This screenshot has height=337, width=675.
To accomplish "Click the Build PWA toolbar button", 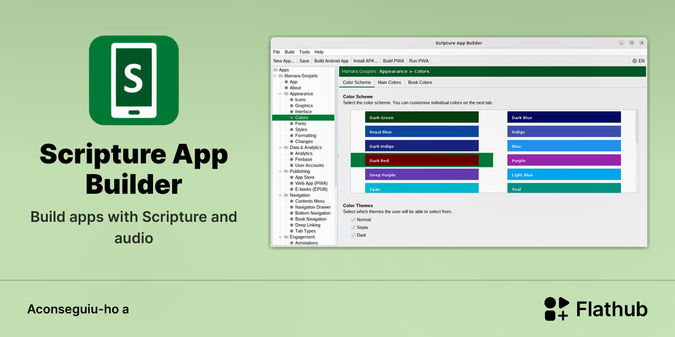I will click(x=394, y=61).
